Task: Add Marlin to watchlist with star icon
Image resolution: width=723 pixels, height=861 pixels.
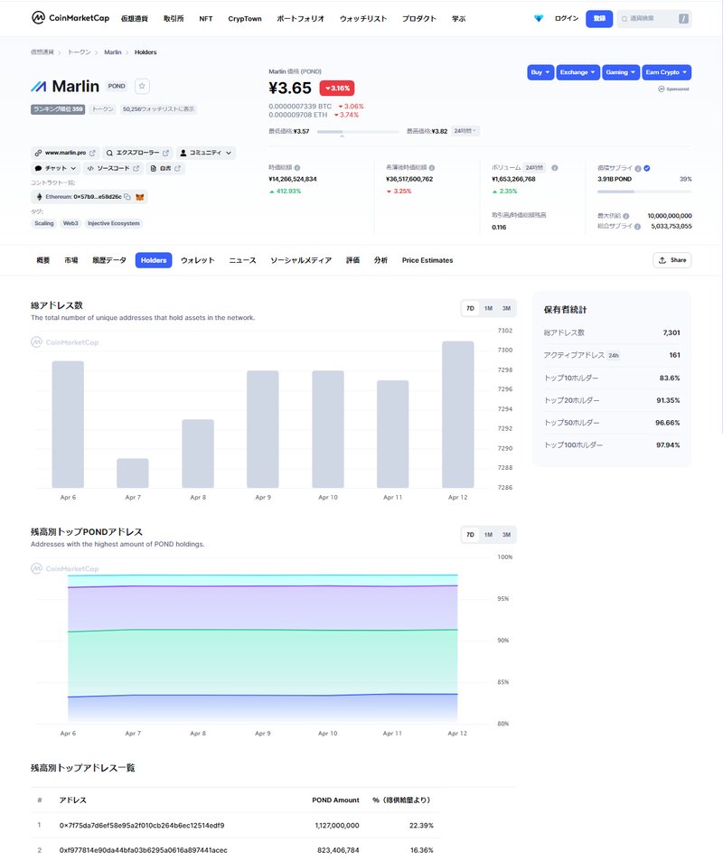Action: [142, 86]
